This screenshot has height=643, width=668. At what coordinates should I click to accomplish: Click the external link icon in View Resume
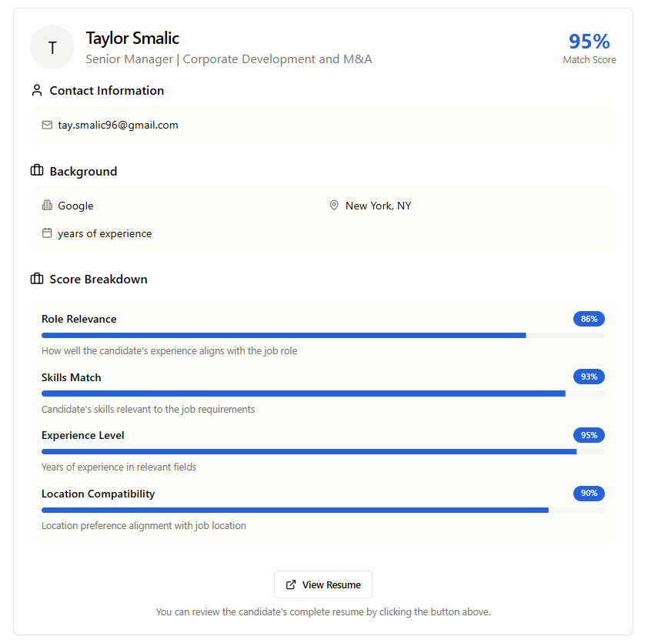click(291, 584)
